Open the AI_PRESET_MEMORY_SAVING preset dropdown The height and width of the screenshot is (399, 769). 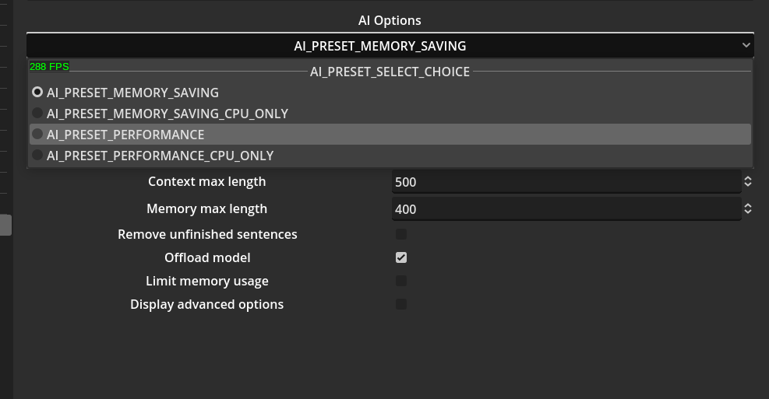click(380, 46)
